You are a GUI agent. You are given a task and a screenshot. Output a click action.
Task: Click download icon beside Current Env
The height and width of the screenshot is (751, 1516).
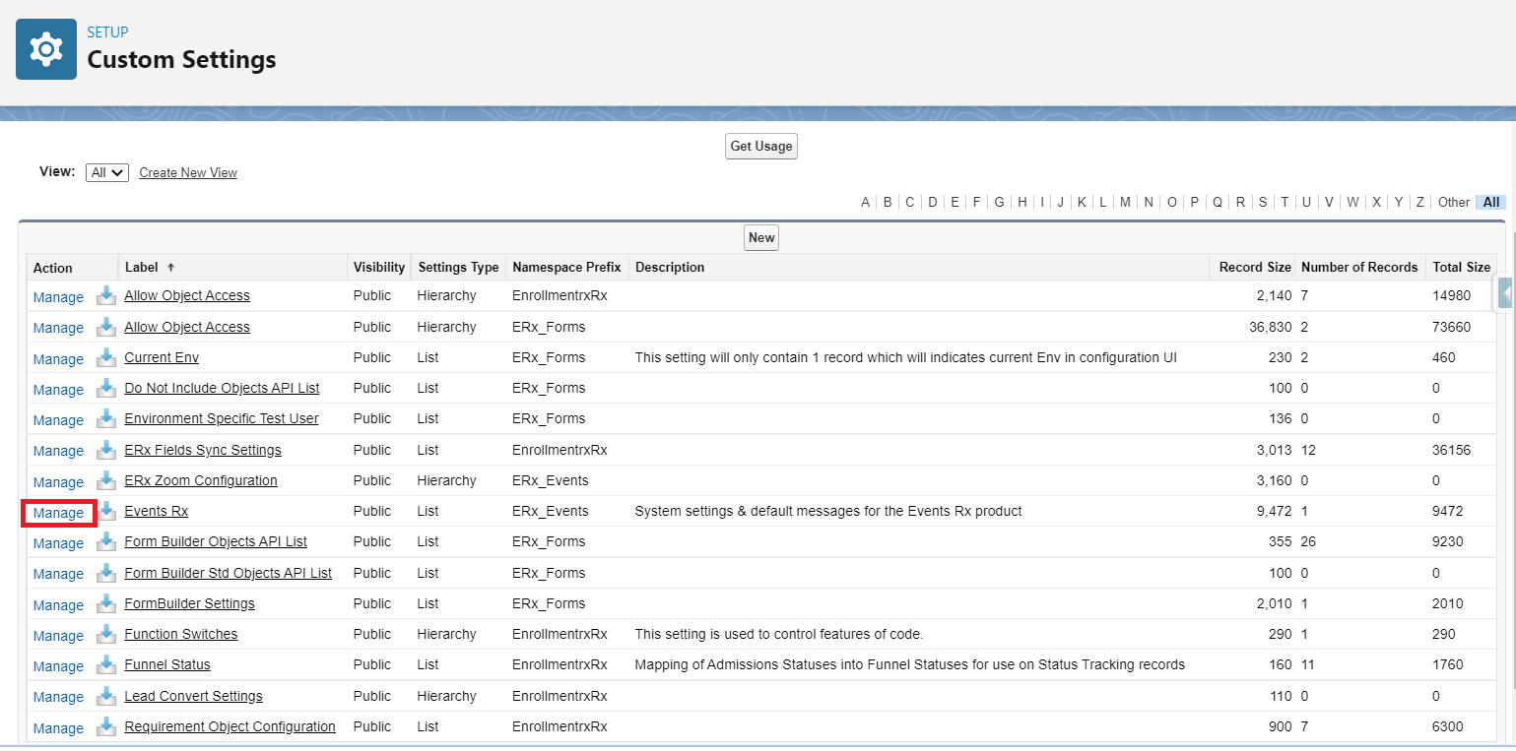pos(105,357)
